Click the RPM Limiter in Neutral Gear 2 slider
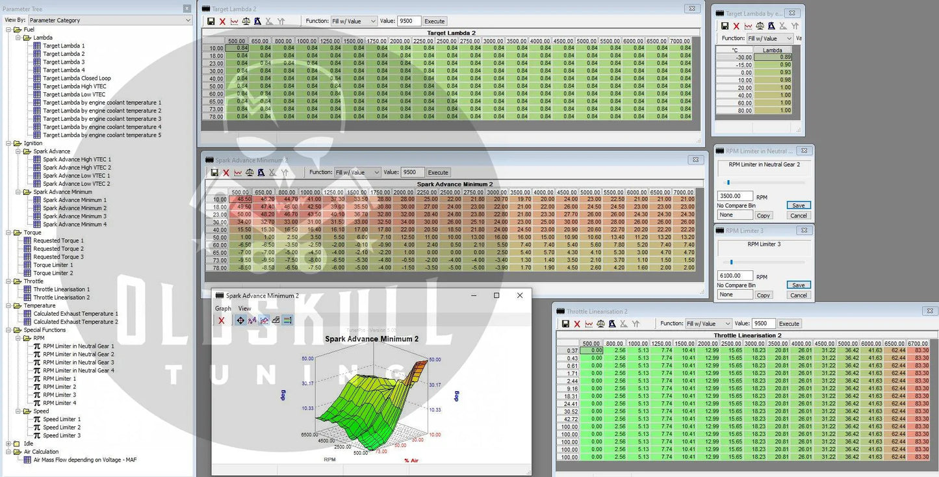The image size is (939, 477). click(x=728, y=183)
